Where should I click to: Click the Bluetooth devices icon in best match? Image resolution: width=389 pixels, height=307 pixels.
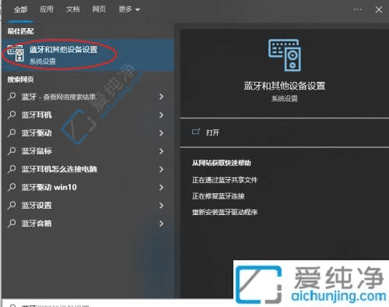tap(16, 53)
